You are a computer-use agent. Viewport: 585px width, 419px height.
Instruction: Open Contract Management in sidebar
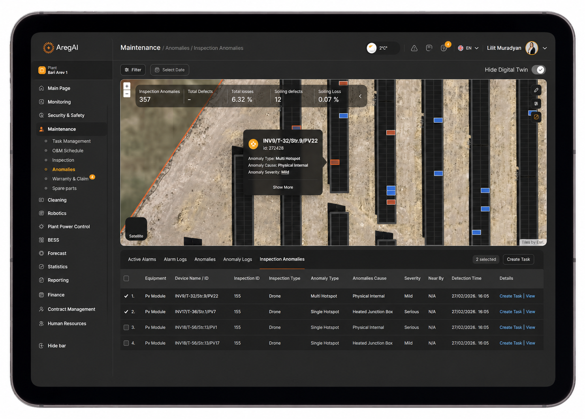71,310
